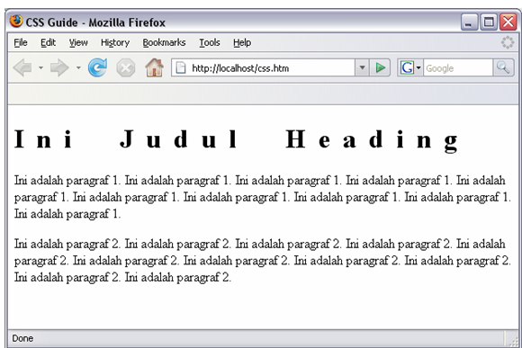Go to the Home page
Viewport: 522px width, 348px height.
tap(154, 67)
